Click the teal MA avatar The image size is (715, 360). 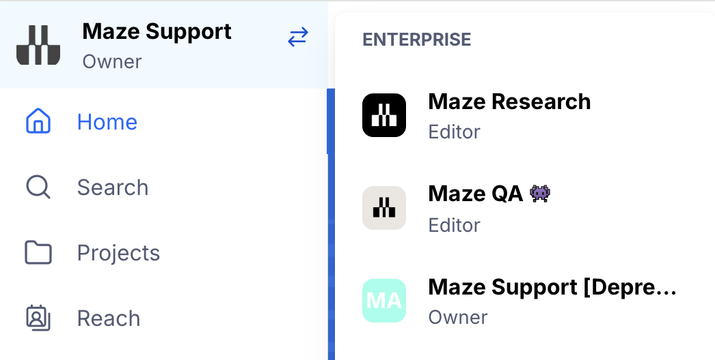(384, 301)
